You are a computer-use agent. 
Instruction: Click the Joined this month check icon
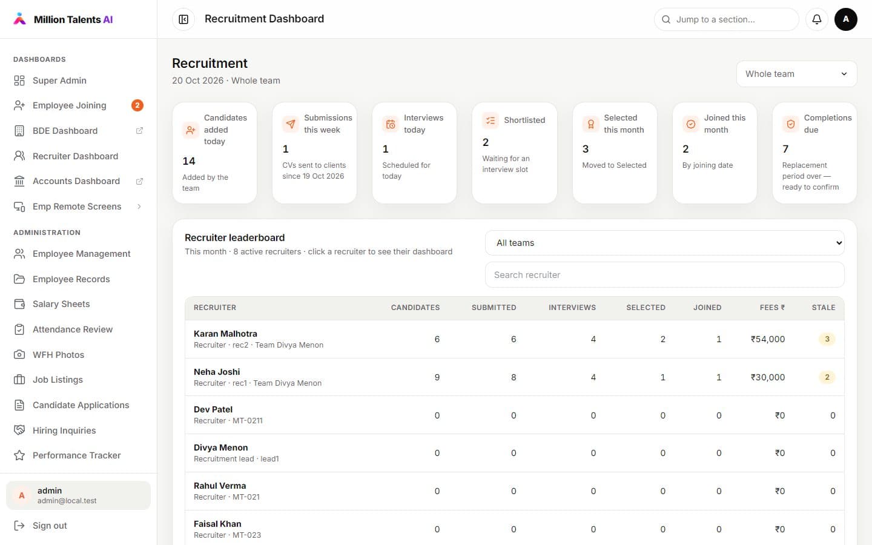point(690,124)
